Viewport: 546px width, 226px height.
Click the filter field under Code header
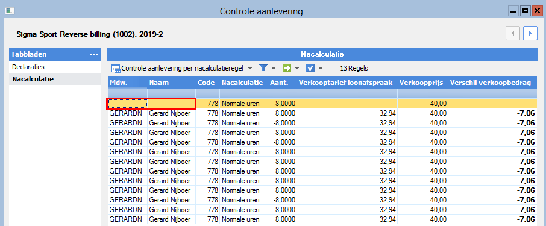click(207, 93)
